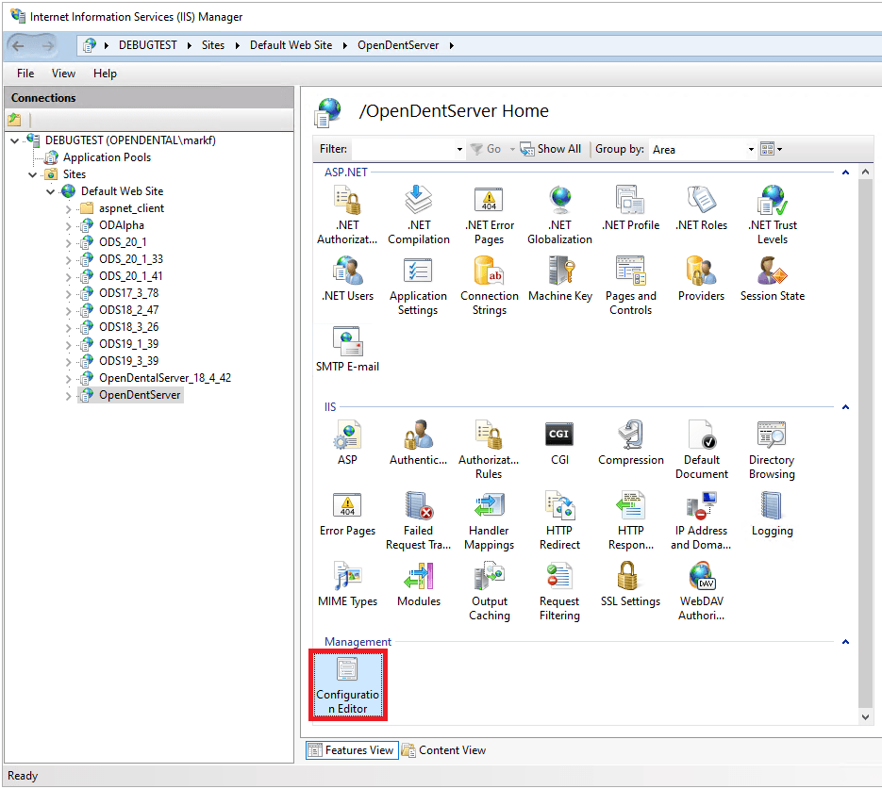Collapse the ASP.NET section

[844, 172]
